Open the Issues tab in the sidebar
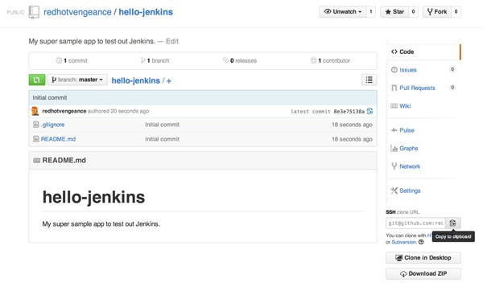 [408, 70]
